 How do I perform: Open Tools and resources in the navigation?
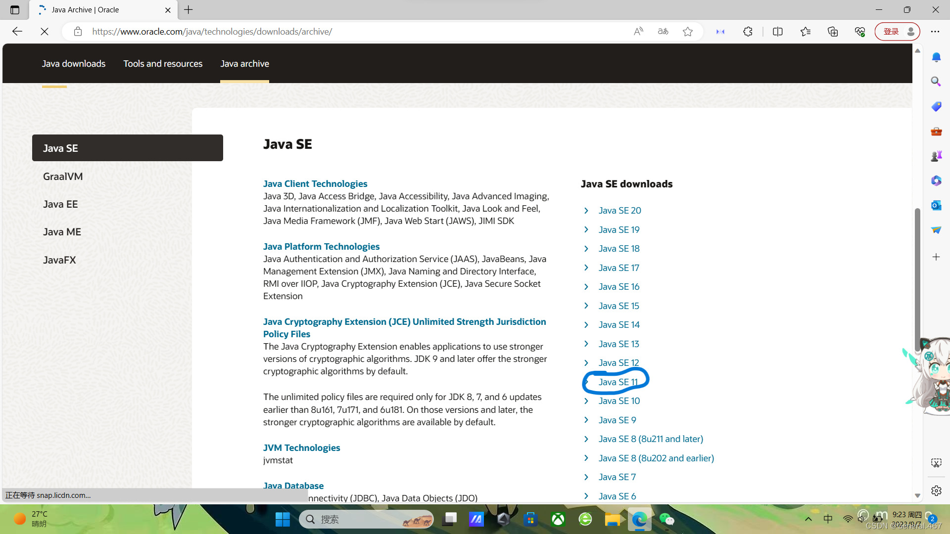point(162,63)
